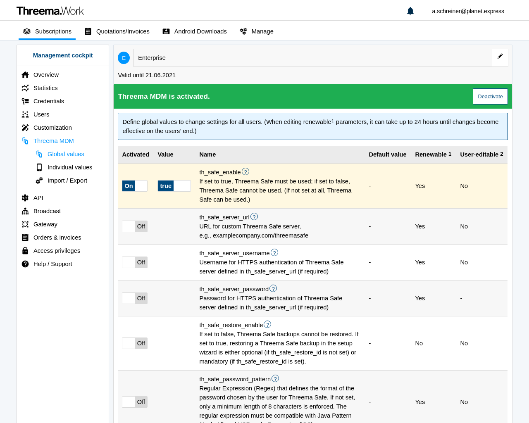
Task: Click the Global values icon in sidebar
Action: pos(39,154)
